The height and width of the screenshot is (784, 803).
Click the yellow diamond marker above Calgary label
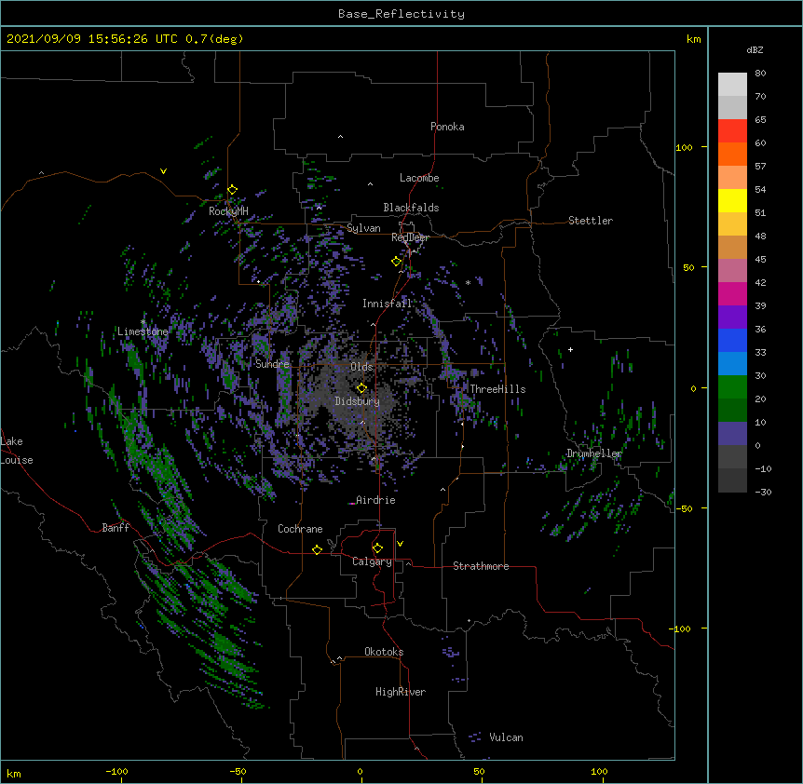[377, 548]
